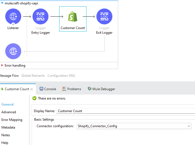This screenshot has height=145, width=195.
Task: Select the Entry Logger component icon
Action: coord(40,16)
